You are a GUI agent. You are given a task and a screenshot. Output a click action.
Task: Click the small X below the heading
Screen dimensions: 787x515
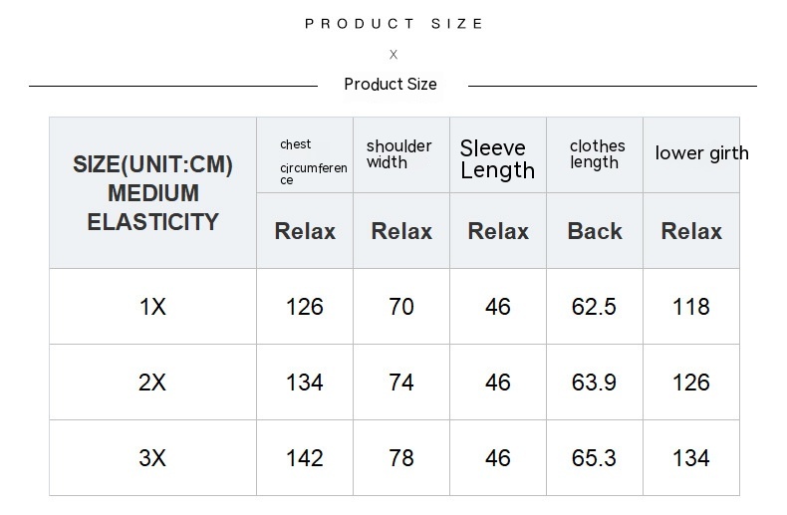(x=393, y=55)
